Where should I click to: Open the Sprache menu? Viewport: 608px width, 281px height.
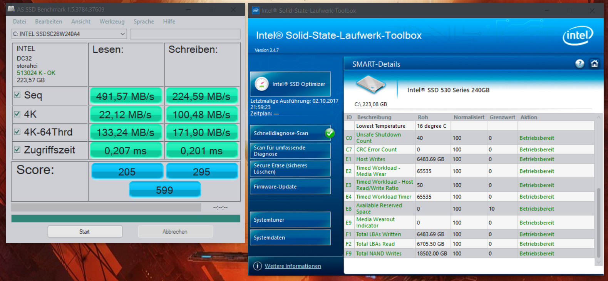[144, 22]
